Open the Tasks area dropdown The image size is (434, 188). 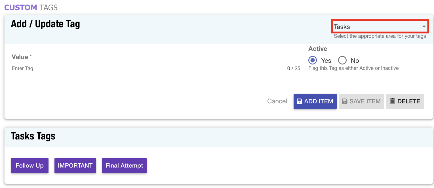pos(380,27)
